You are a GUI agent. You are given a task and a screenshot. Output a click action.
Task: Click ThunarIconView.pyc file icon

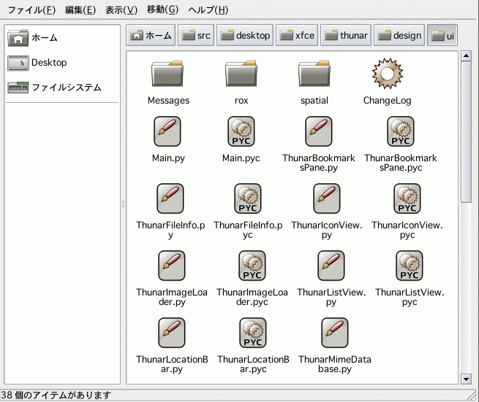click(x=407, y=198)
